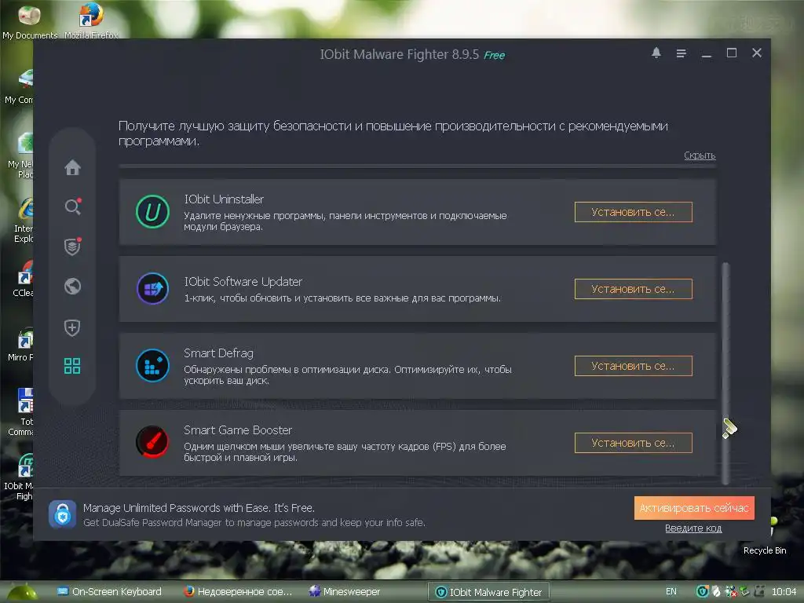Click the Smart Game Booster icon

(152, 442)
